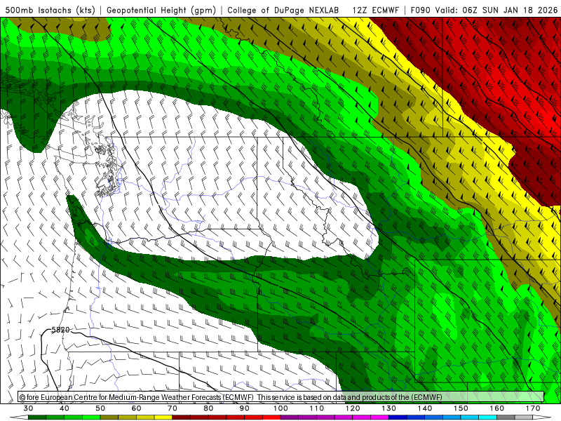The width and height of the screenshot is (561, 421).
Task: Click the "Valid: 06Z SUN JAN 18 2026" text
Action: point(496,10)
